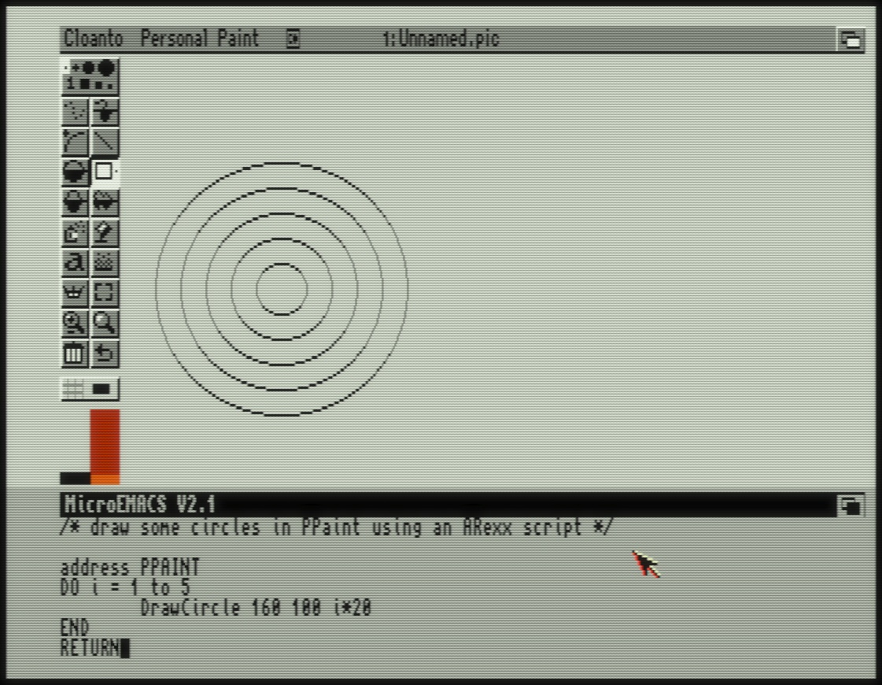Click the black rectangle beside the grid toggle
Screen dimensions: 882x685
click(x=102, y=388)
